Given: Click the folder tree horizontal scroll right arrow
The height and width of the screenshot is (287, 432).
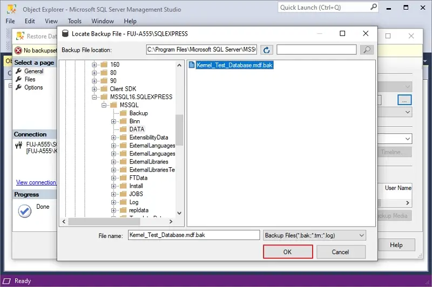Looking at the screenshot, I should (x=171, y=222).
